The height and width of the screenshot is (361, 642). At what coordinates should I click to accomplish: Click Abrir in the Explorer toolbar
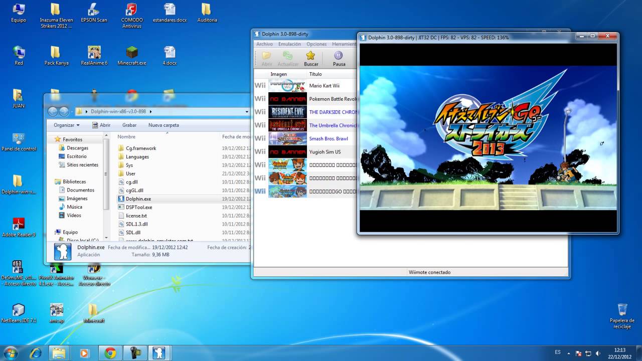pyautogui.click(x=101, y=125)
